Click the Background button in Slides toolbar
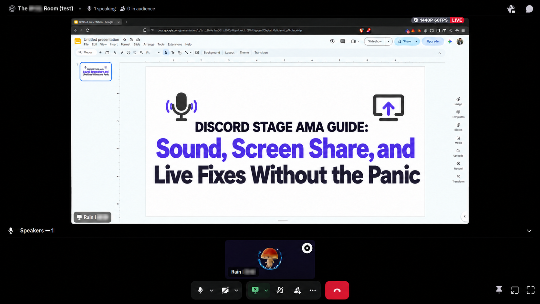540x304 pixels. coord(212,53)
